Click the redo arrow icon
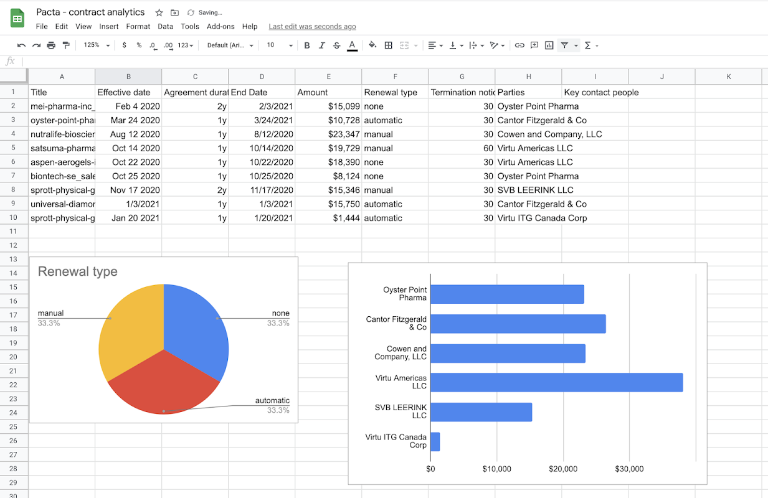Image resolution: width=768 pixels, height=498 pixels. click(36, 45)
